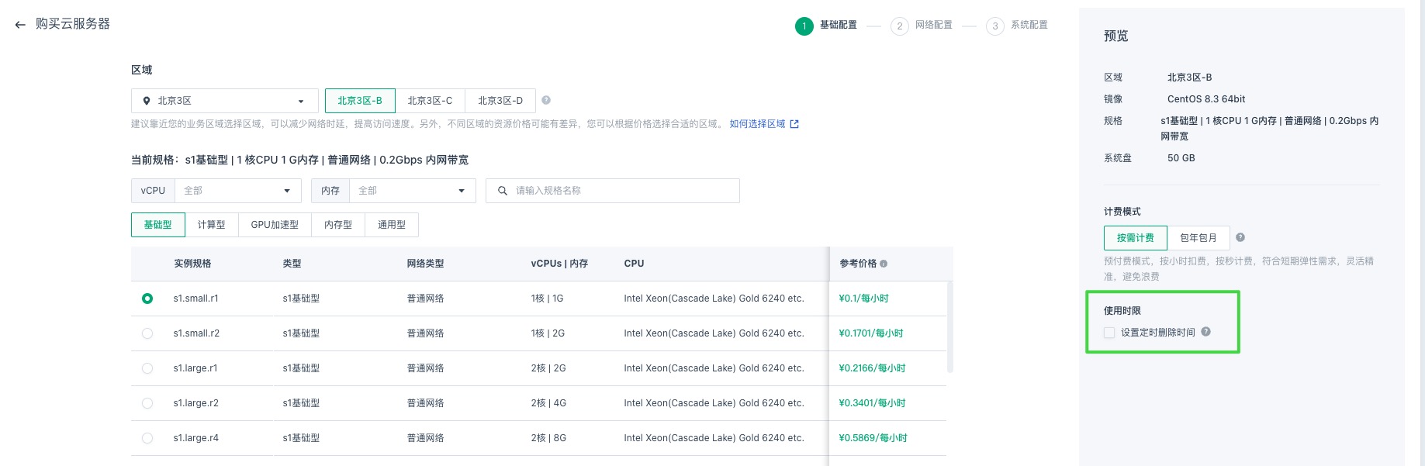Click the magnifier icon in the spec search box
This screenshot has width=1425, height=466.
pos(503,191)
